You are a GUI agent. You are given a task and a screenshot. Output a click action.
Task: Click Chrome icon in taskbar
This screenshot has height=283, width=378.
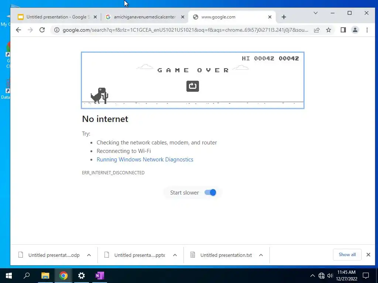(x=63, y=276)
